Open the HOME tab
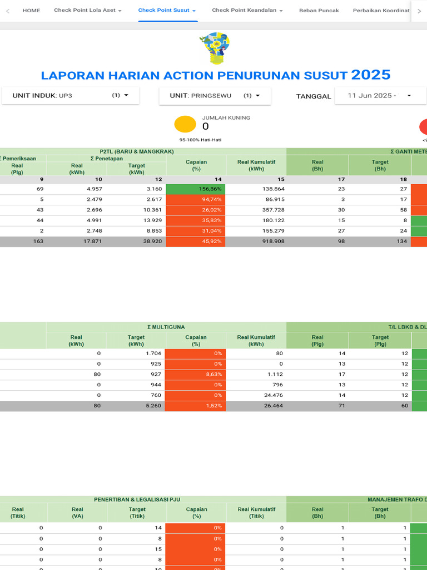 [x=31, y=11]
